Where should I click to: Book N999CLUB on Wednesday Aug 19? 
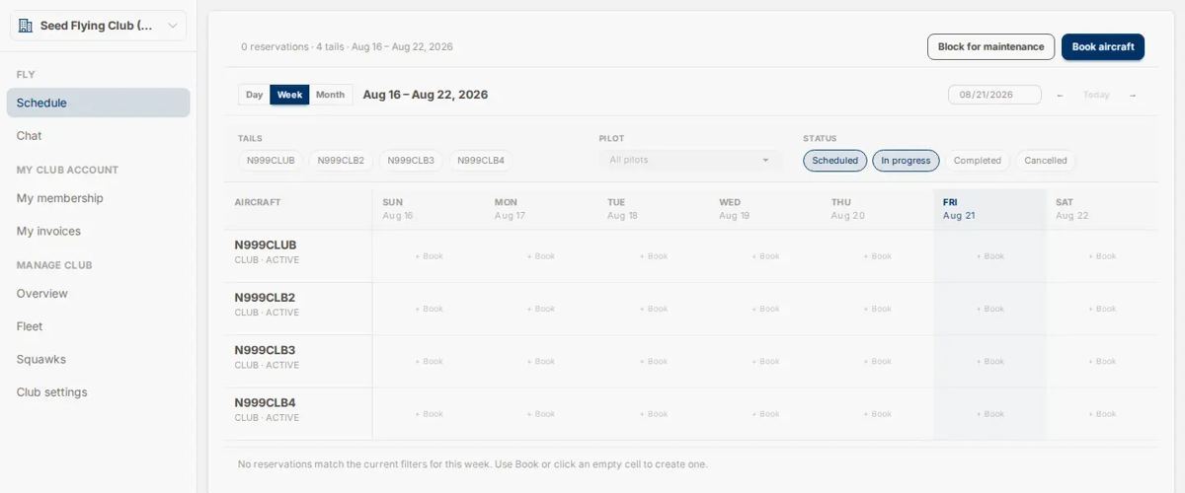[765, 256]
